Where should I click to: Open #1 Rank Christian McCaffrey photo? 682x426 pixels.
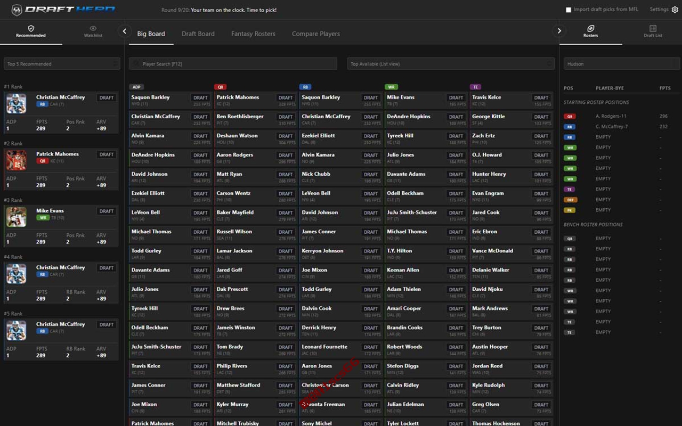pos(16,103)
